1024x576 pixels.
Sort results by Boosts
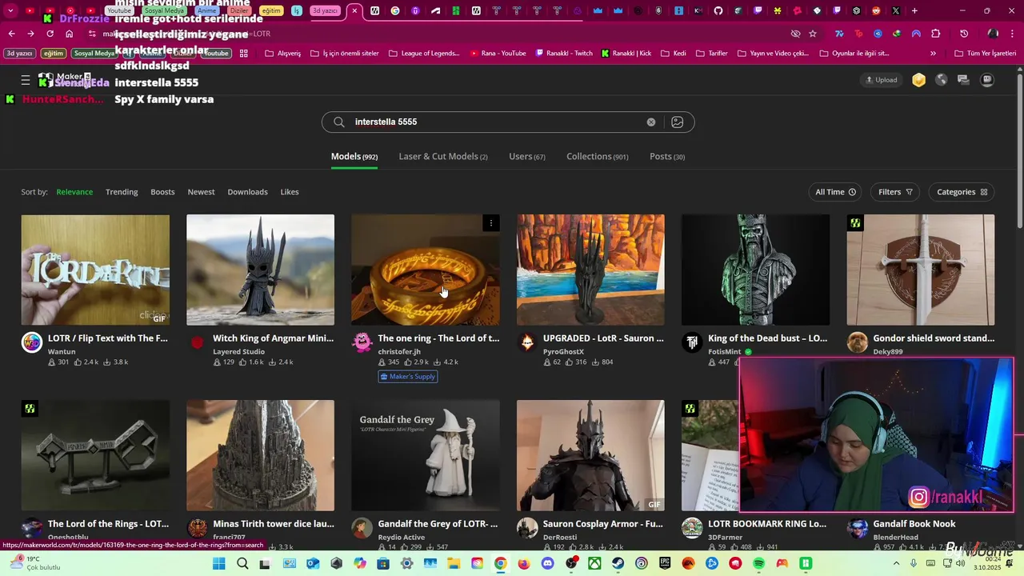click(162, 192)
